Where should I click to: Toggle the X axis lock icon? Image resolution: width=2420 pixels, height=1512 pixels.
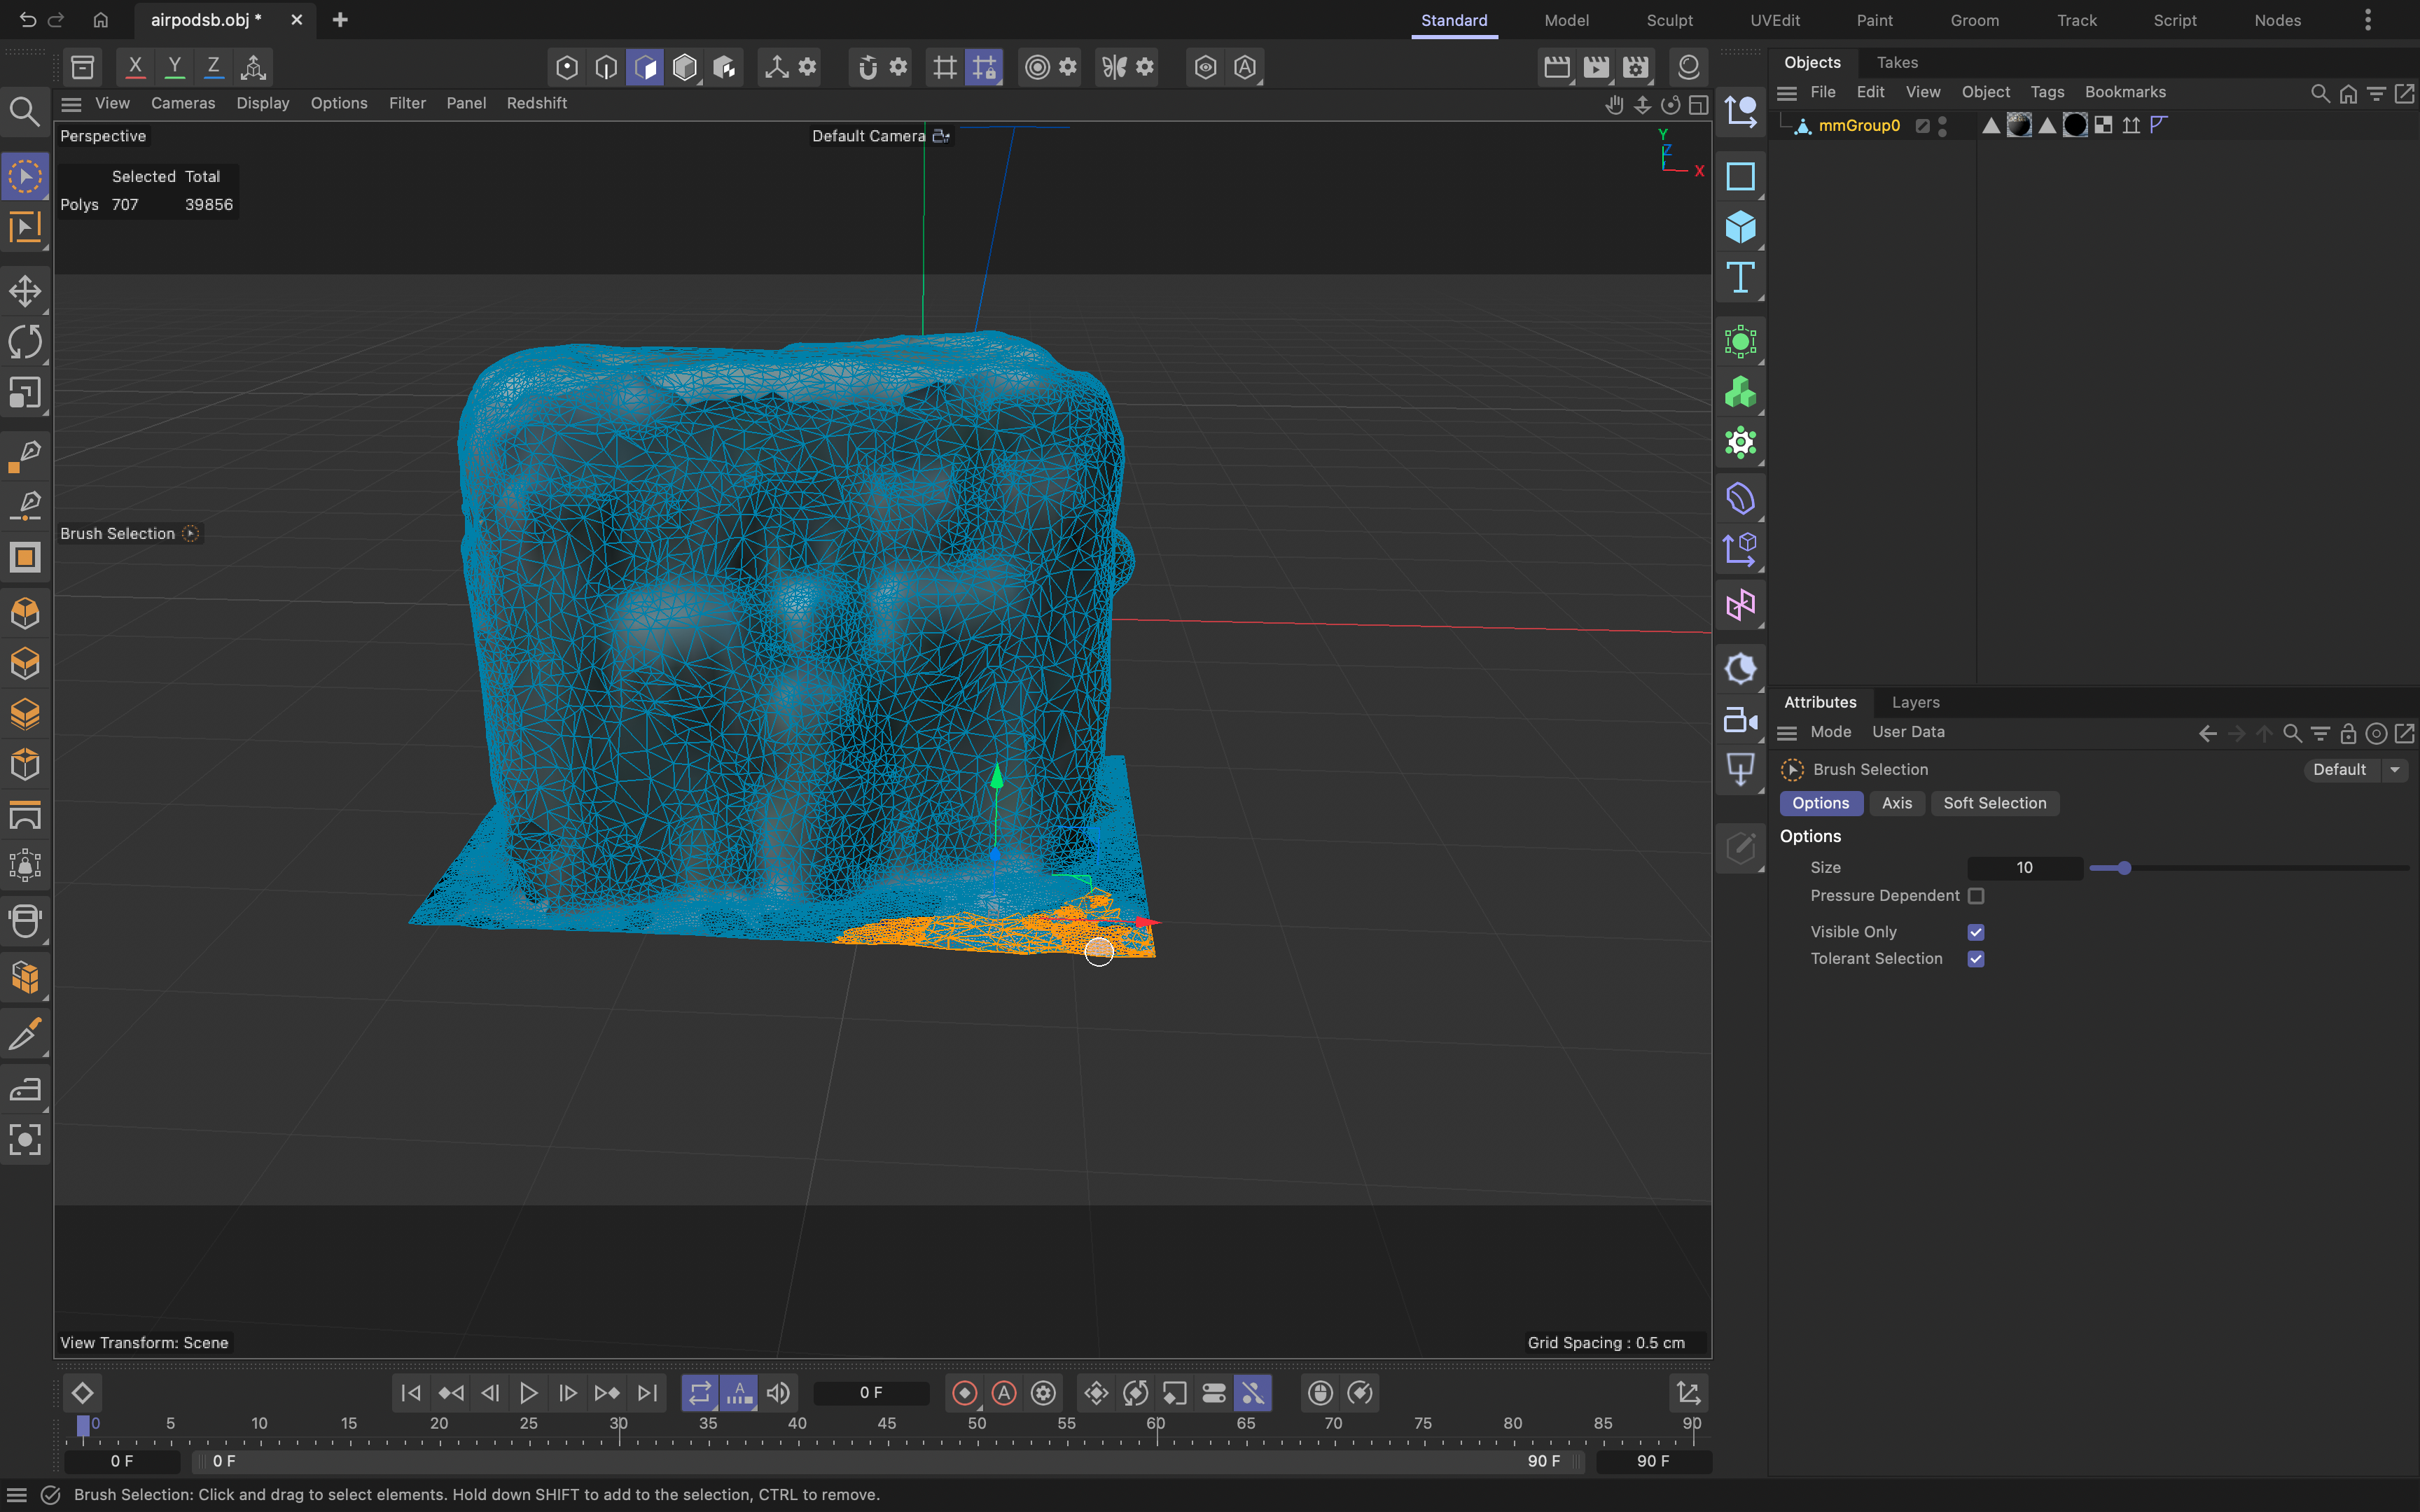(135, 67)
